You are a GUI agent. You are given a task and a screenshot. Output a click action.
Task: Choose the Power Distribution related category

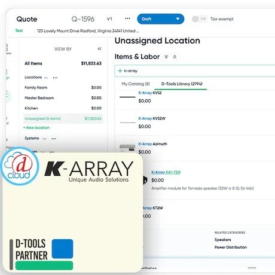pos(231,247)
